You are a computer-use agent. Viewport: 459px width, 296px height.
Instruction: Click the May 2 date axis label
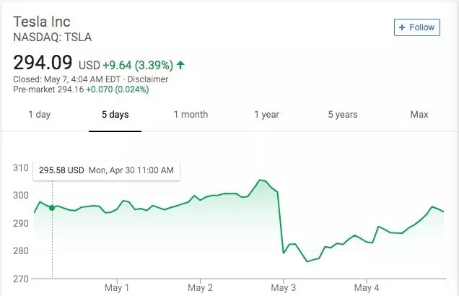[201, 287]
